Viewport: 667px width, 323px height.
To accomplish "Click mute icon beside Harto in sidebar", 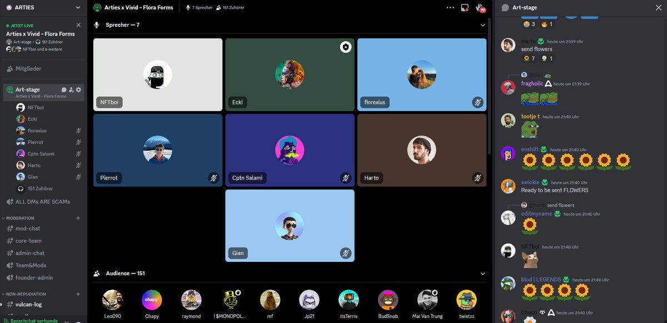I will [78, 166].
